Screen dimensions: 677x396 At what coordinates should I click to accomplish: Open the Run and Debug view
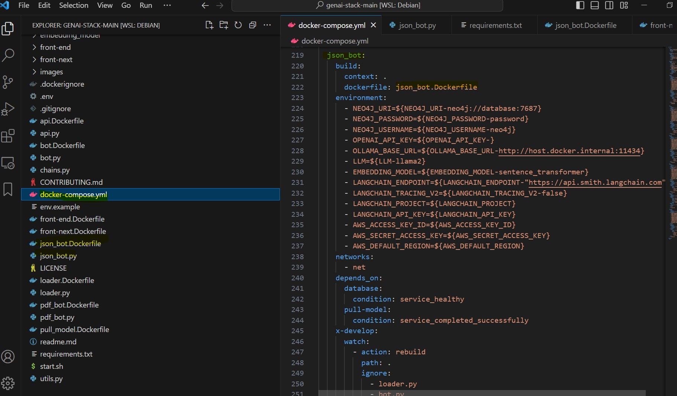(8, 109)
